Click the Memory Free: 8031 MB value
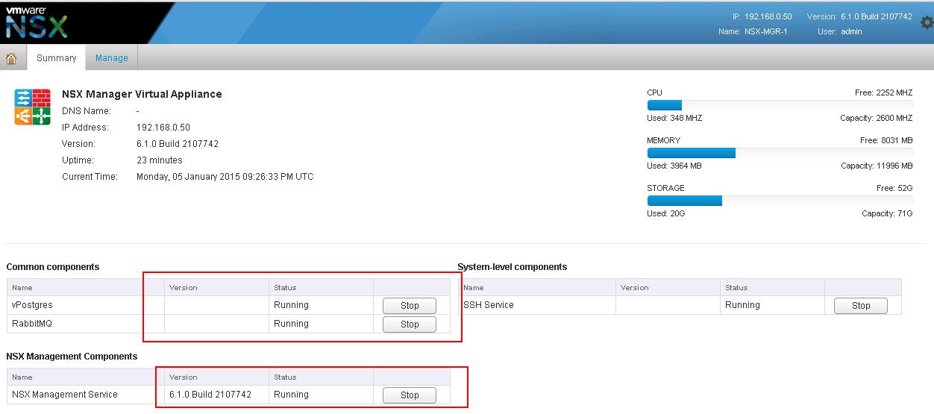 tap(886, 141)
